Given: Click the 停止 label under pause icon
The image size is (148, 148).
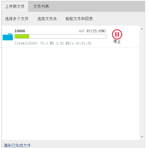Looking at the screenshot, I should tap(117, 42).
